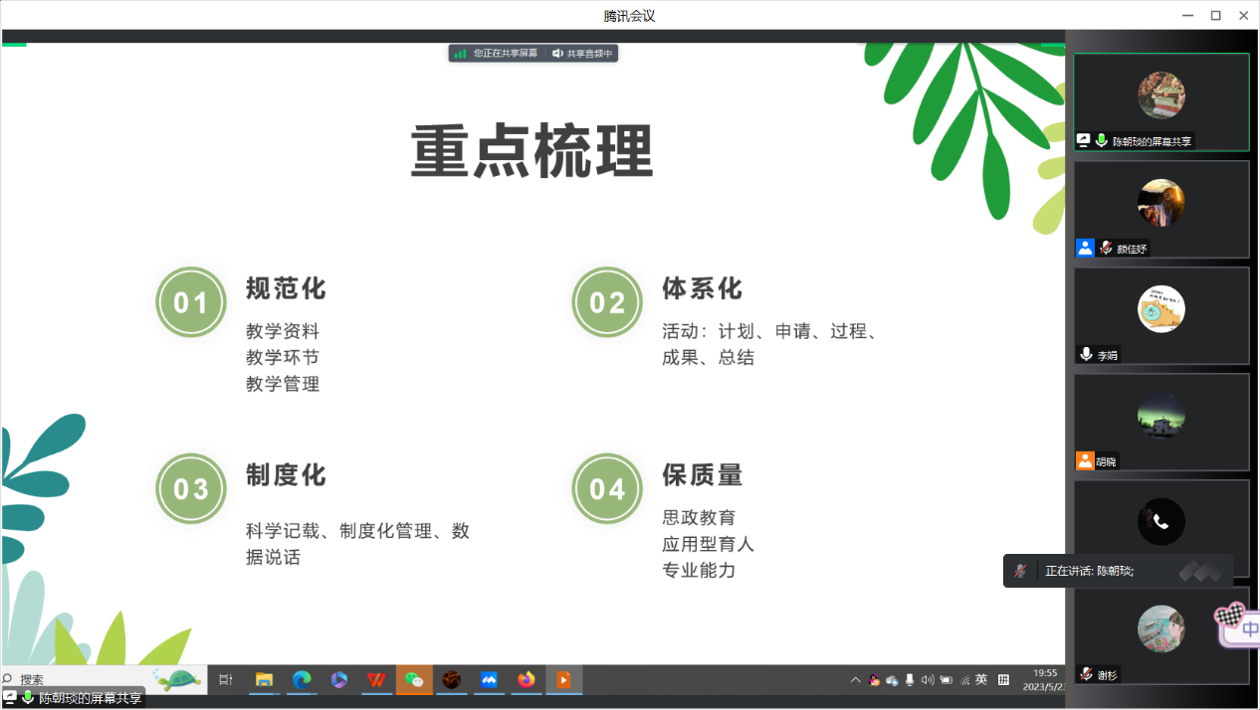Click the 专业能力 text line
Image resolution: width=1260 pixels, height=710 pixels.
(x=700, y=570)
